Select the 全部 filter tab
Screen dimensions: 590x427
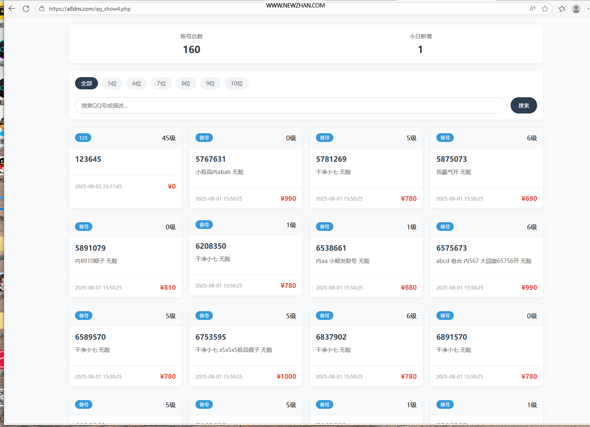[86, 83]
